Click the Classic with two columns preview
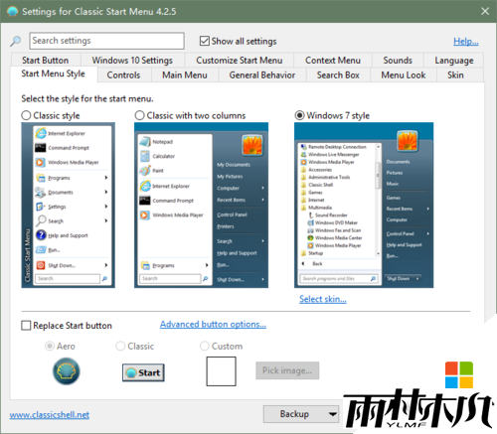This screenshot has height=434, width=497. pyautogui.click(x=201, y=205)
